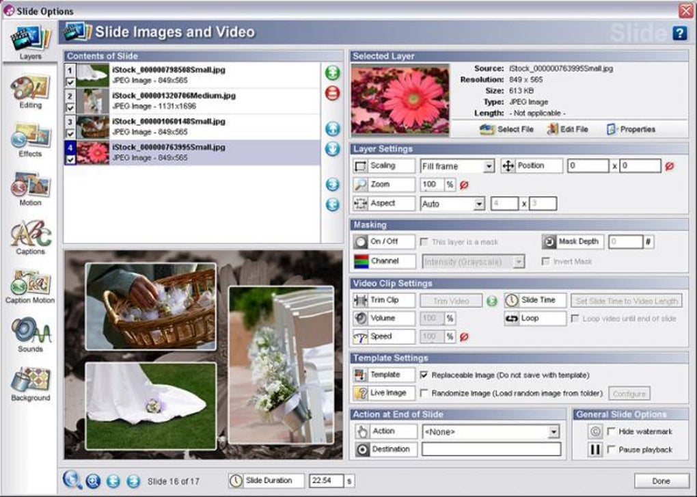Move selected layer down with blue arrow
697x497 pixels.
[333, 148]
